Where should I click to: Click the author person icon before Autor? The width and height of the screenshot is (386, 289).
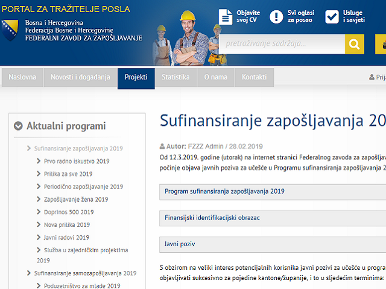pos(162,146)
